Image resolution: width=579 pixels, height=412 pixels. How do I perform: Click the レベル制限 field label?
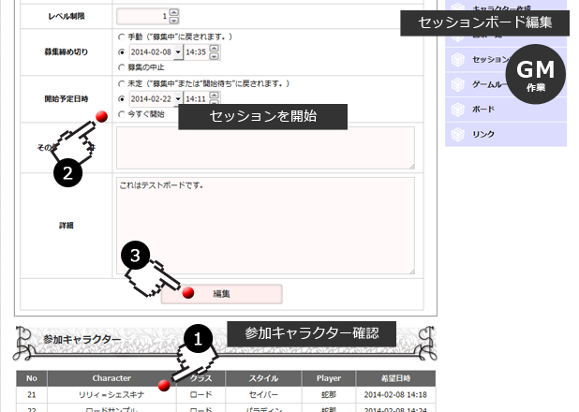67,16
